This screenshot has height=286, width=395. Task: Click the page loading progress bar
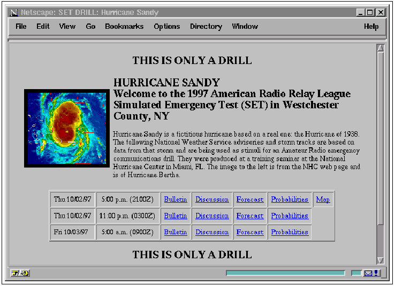pyautogui.click(x=285, y=273)
